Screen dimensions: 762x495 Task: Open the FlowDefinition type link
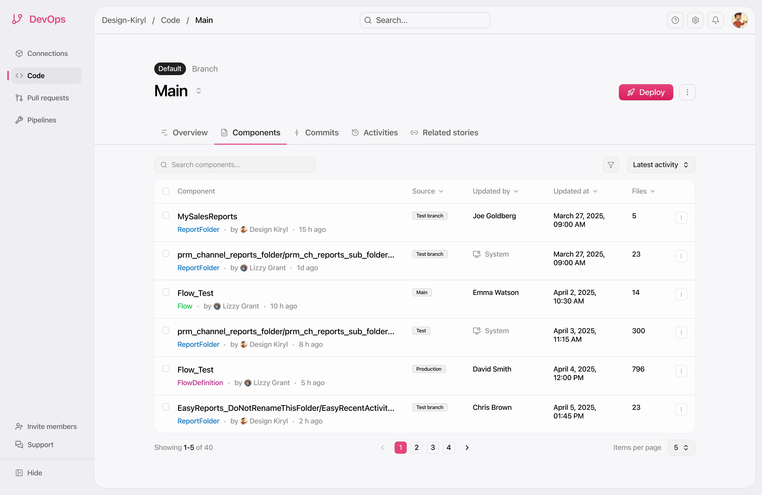coord(200,383)
